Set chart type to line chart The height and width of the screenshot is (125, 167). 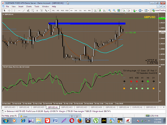click(x=104, y=10)
